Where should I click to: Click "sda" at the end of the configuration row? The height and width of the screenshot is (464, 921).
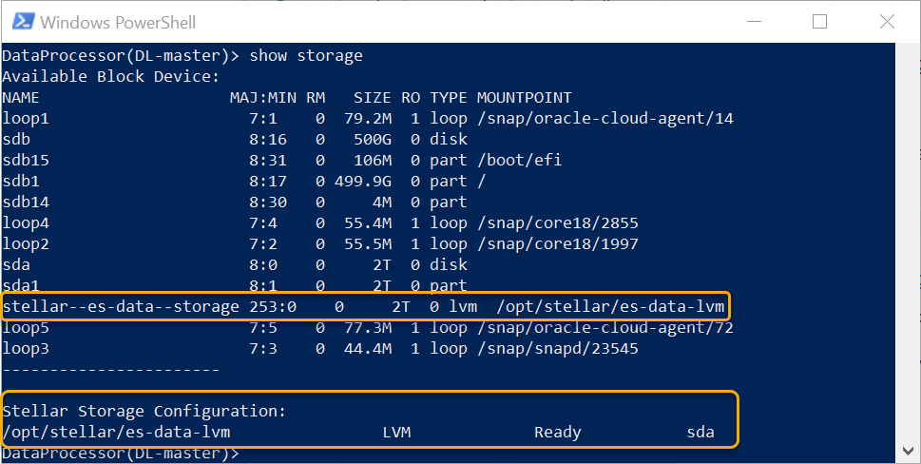[700, 433]
